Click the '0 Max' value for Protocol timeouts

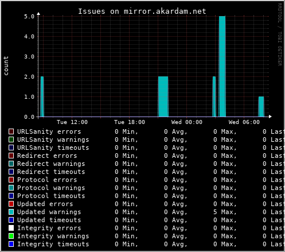click(x=225, y=196)
